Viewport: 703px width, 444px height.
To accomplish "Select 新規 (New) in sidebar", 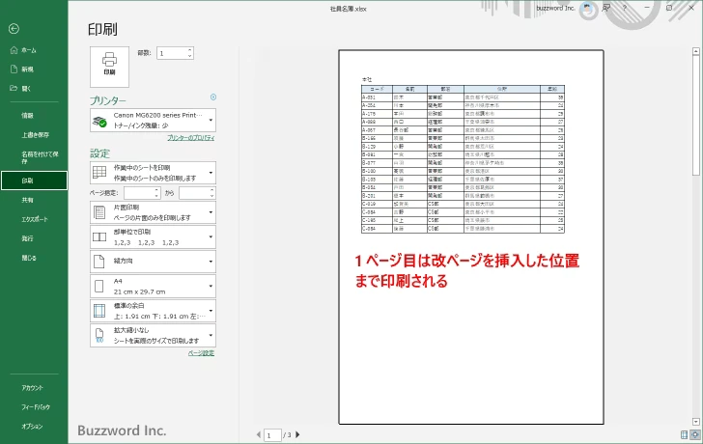I will pos(22,69).
